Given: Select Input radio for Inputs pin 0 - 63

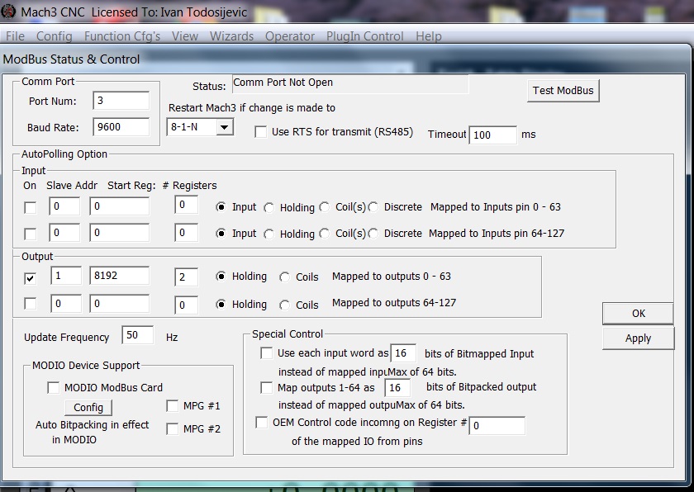Looking at the screenshot, I should pos(221,207).
